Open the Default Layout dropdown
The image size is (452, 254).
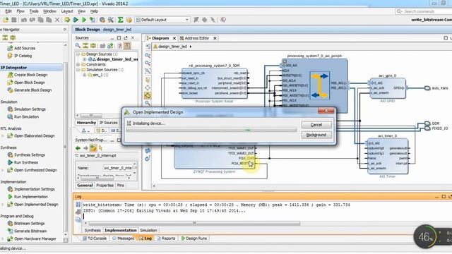click(x=162, y=20)
